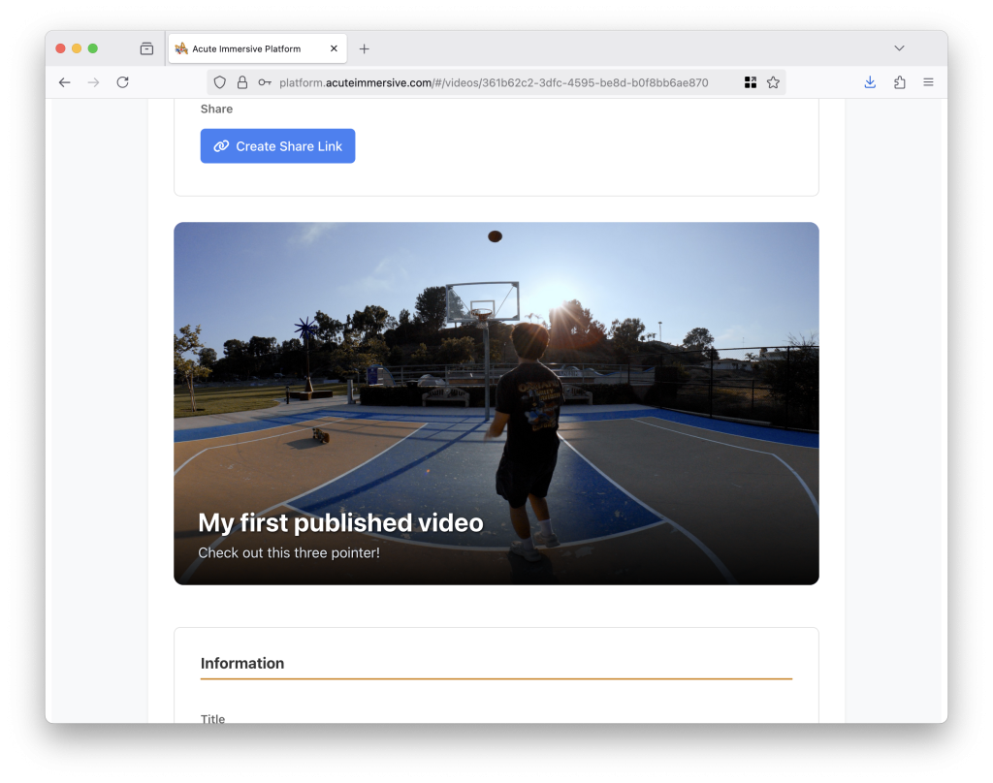
Task: Click the Share label text
Action: click(x=216, y=109)
